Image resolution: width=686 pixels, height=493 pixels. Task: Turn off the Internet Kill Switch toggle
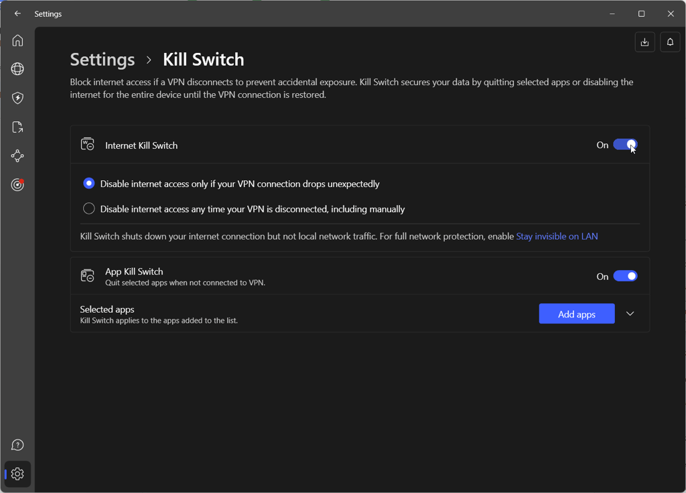pyautogui.click(x=625, y=145)
